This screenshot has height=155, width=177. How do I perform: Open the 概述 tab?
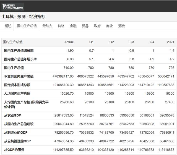click(x=8, y=26)
